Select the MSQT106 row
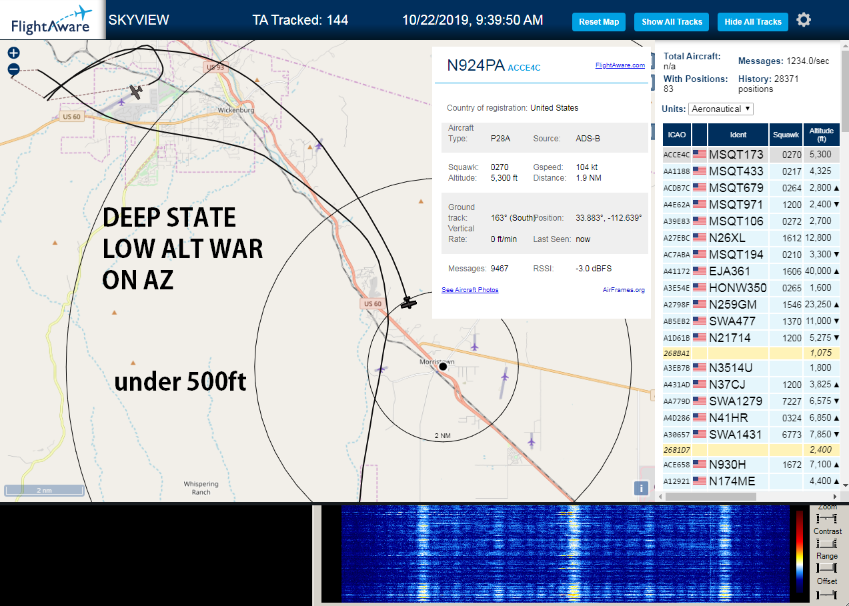The width and height of the screenshot is (849, 606). pos(752,221)
